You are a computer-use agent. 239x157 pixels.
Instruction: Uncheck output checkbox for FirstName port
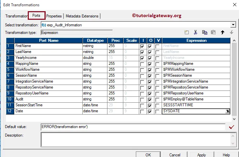[x=150, y=46]
